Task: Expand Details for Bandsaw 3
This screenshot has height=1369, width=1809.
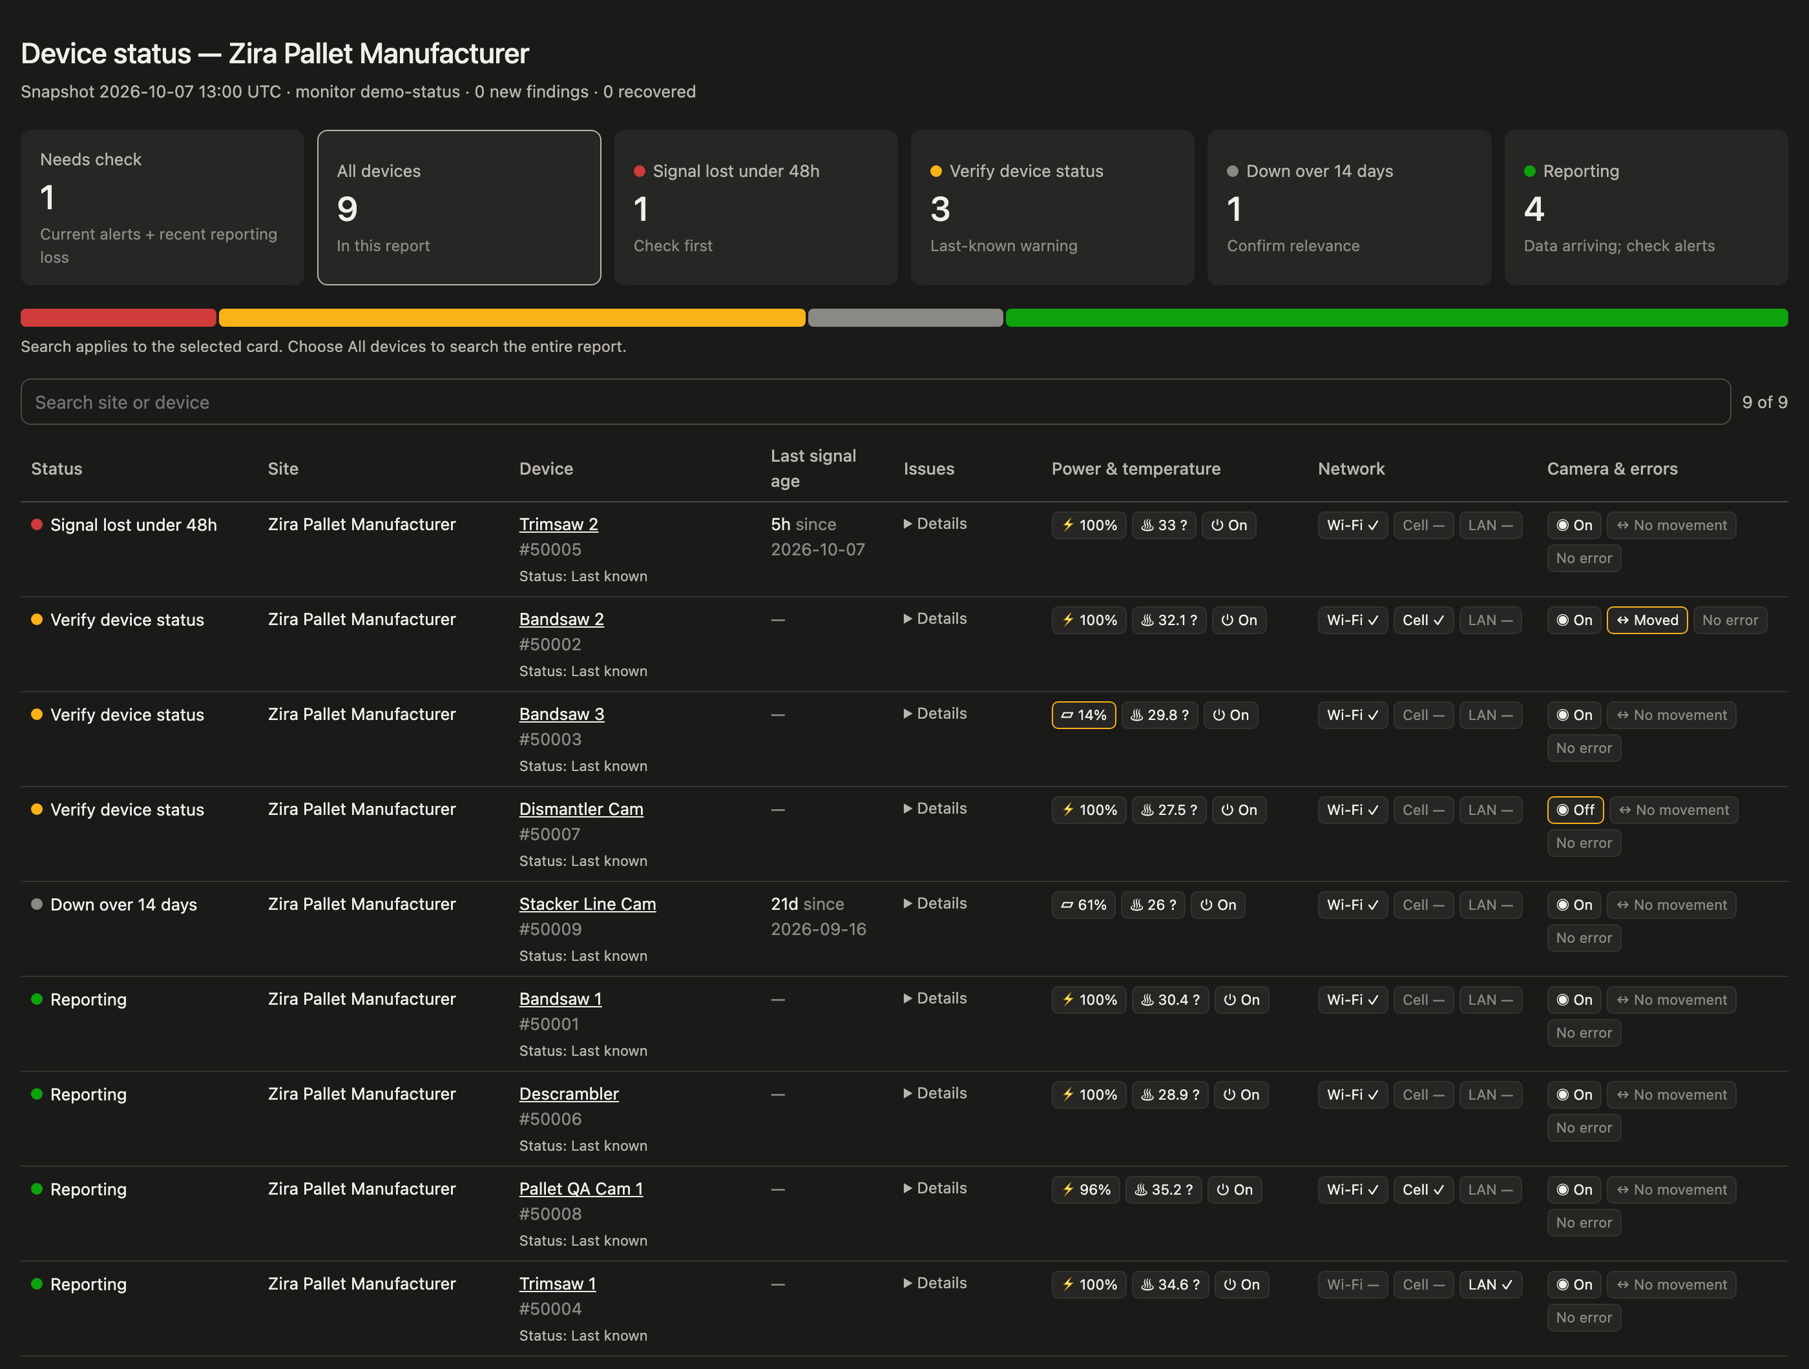Action: 935,714
